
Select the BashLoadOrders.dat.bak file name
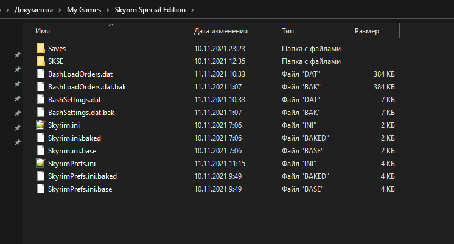coord(87,86)
